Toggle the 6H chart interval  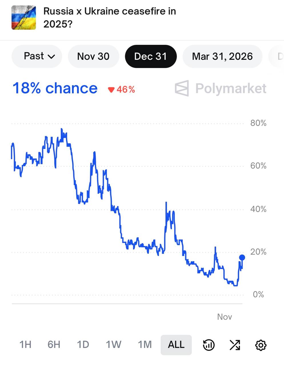[54, 345]
